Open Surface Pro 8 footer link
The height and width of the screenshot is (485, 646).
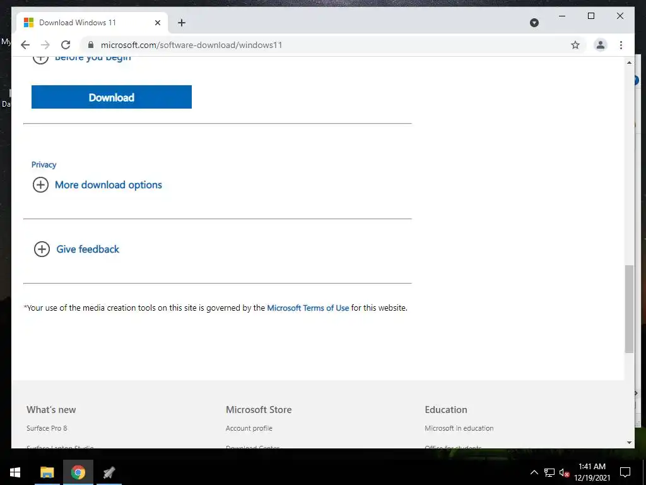point(47,428)
